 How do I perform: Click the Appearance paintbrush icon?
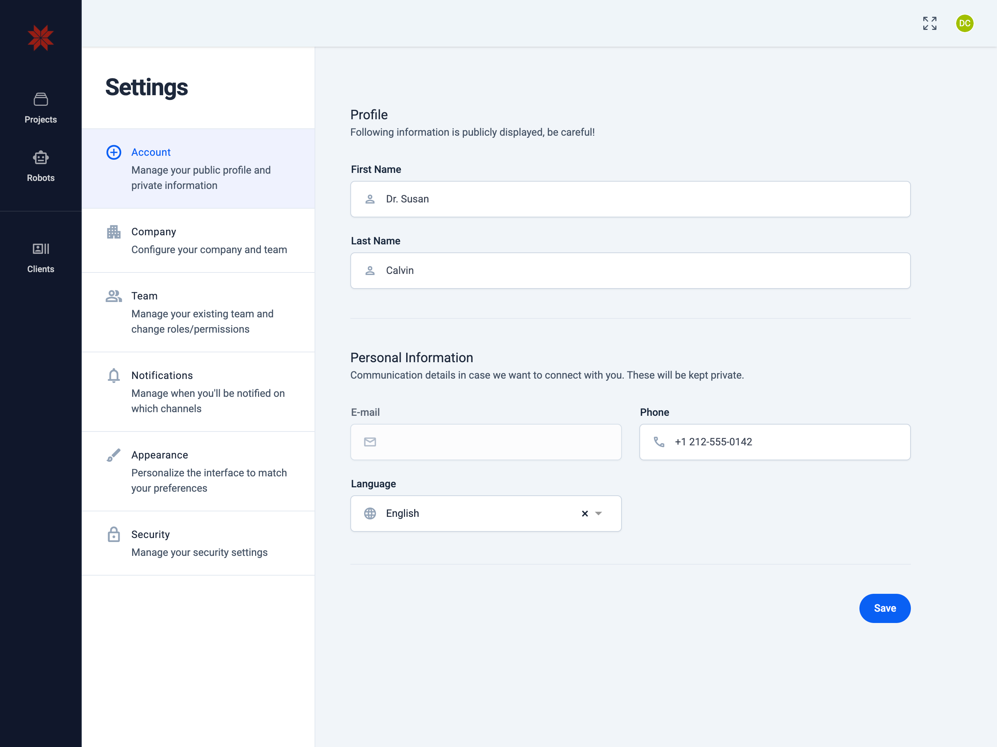point(113,455)
